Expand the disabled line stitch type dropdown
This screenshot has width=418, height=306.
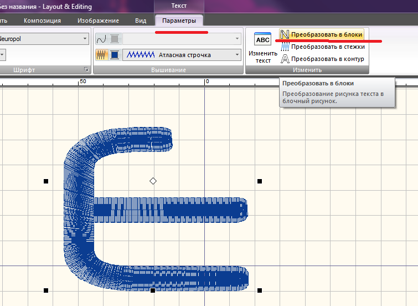point(237,39)
